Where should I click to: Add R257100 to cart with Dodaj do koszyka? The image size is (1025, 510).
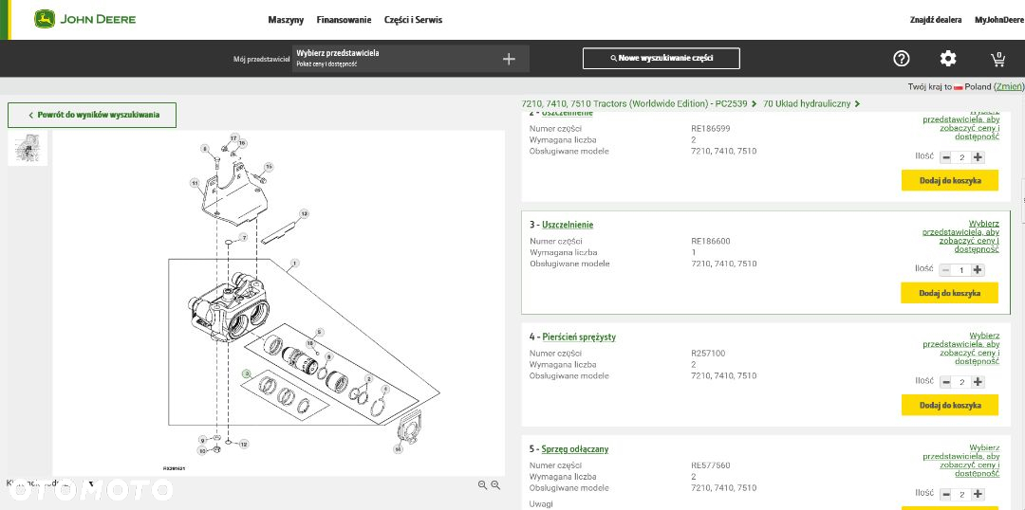pyautogui.click(x=950, y=405)
